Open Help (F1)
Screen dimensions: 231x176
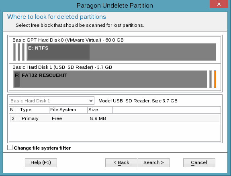41,163
